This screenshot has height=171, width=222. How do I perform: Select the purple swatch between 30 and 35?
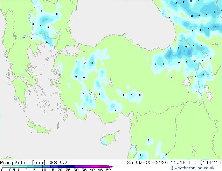79,166
